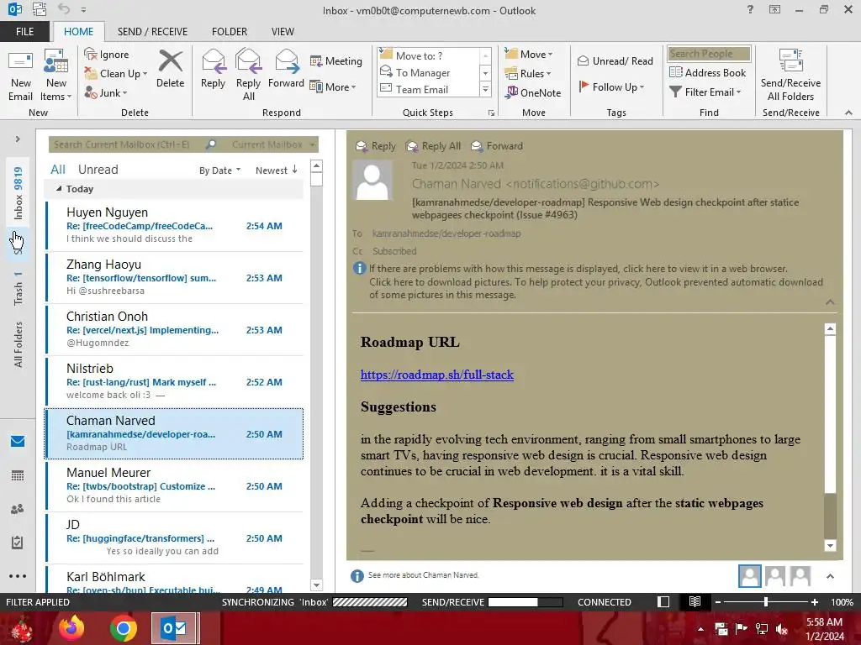Click the Search Current Mailbox field
861x645 pixels.
coord(128,144)
